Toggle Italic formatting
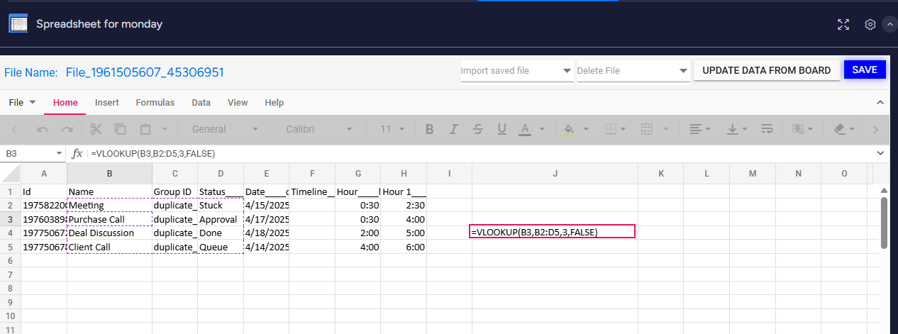The image size is (898, 334). click(x=453, y=129)
